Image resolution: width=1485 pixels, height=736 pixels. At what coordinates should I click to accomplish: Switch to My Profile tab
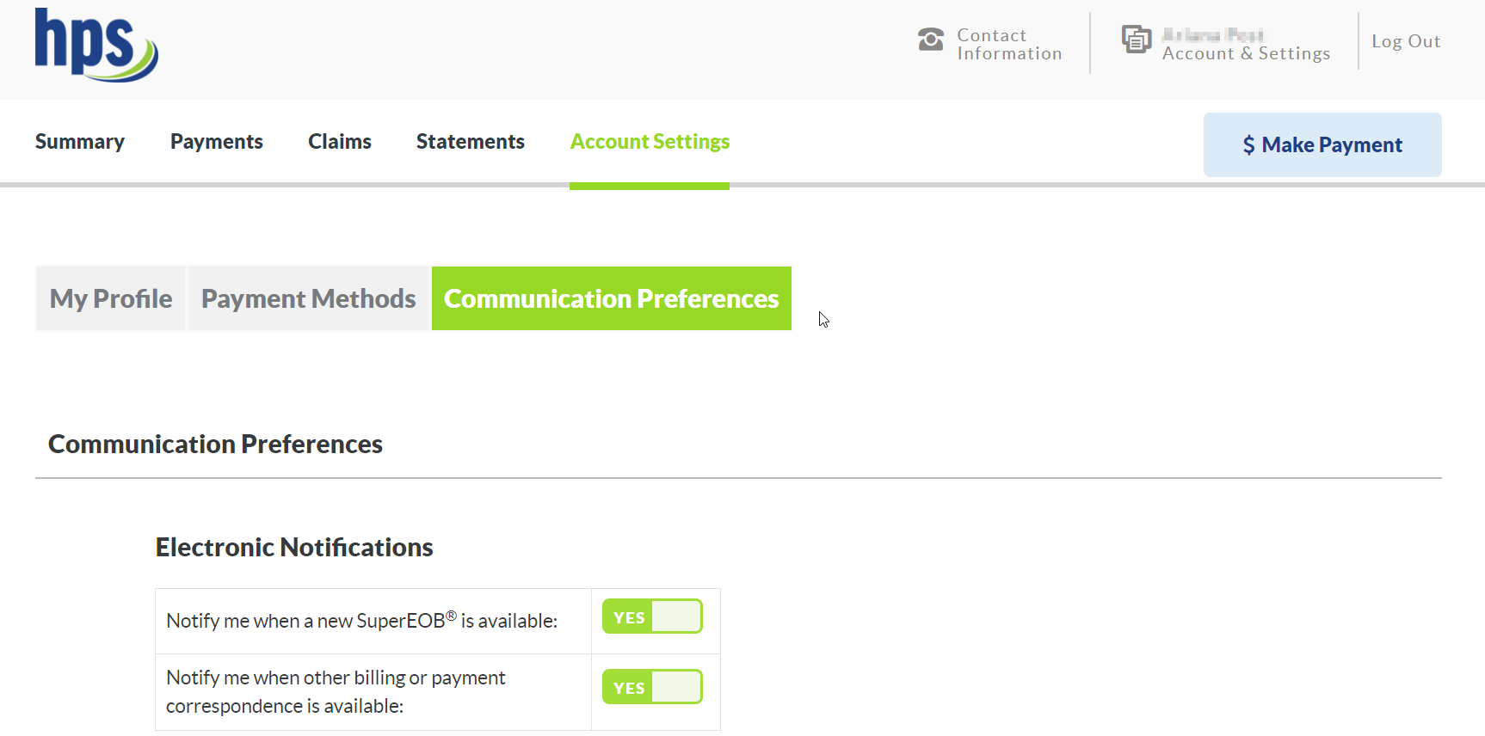[111, 298]
